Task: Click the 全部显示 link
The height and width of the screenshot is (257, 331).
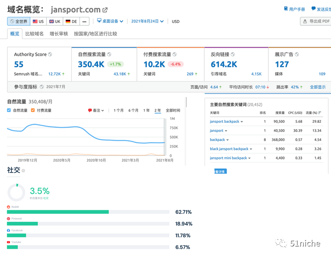Action: (x=318, y=87)
